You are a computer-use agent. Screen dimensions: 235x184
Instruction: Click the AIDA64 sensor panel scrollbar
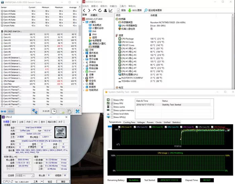pos(233,52)
